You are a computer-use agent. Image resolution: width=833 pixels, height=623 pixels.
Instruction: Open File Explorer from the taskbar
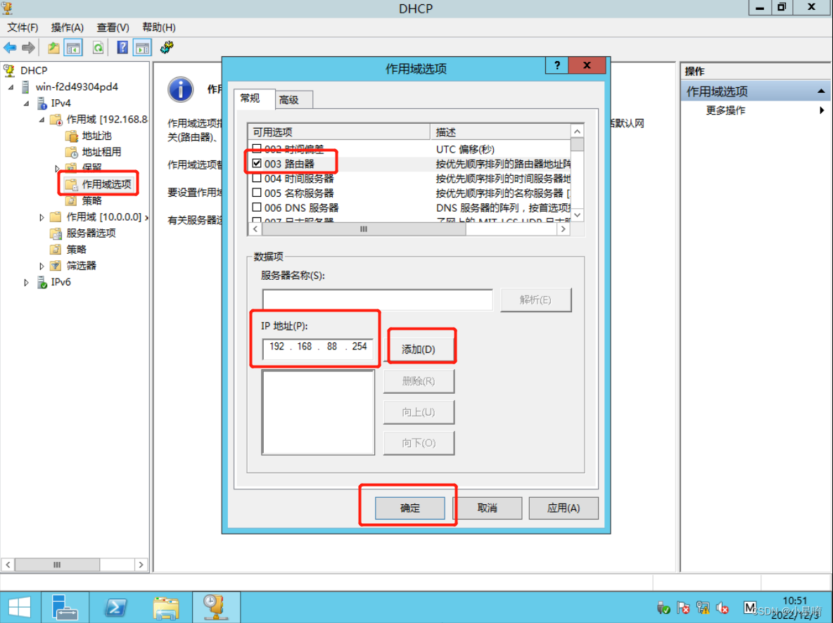coord(166,607)
